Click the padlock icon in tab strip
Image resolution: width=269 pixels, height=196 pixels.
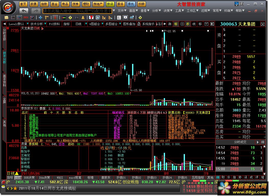pos(139,24)
